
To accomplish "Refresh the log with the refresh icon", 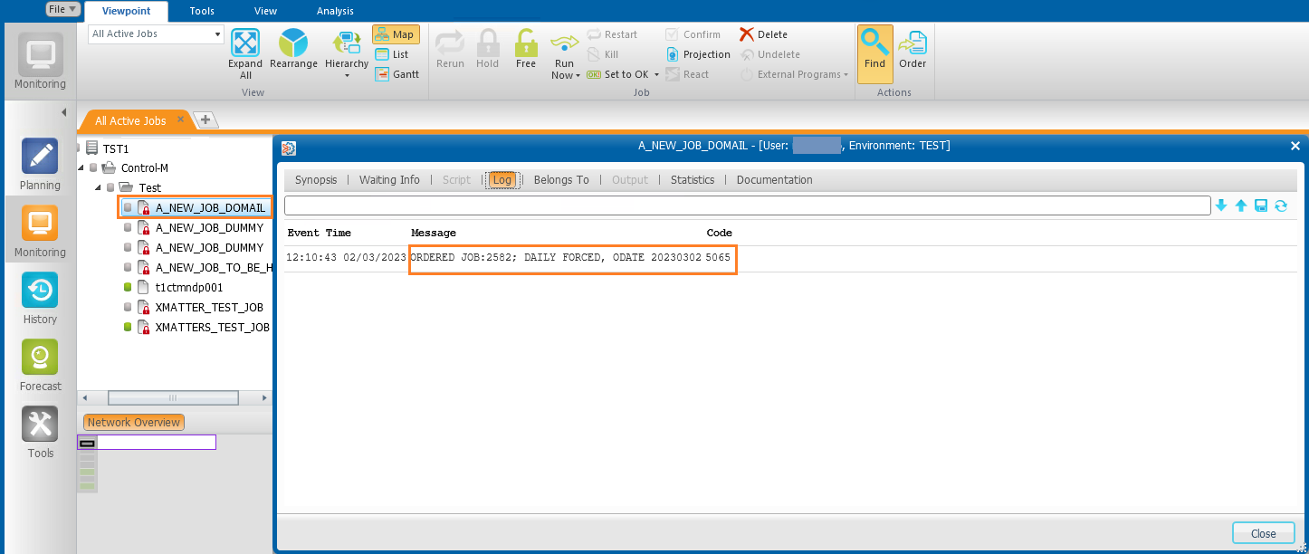I will [1281, 206].
